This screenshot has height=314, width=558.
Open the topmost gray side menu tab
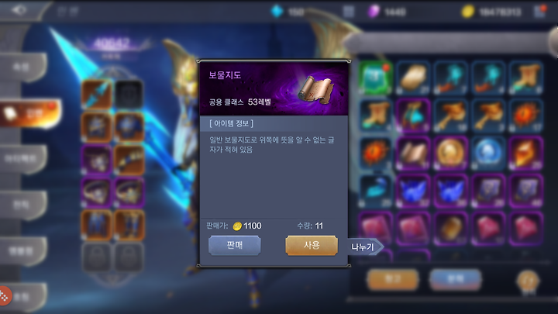pos(23,67)
